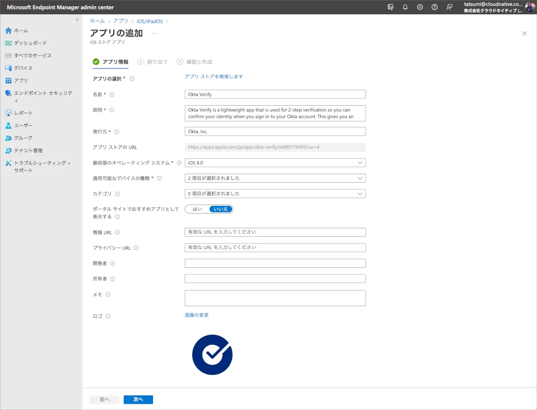Click 画像の変更 to change logo
This screenshot has width=537, height=410.
coord(196,315)
